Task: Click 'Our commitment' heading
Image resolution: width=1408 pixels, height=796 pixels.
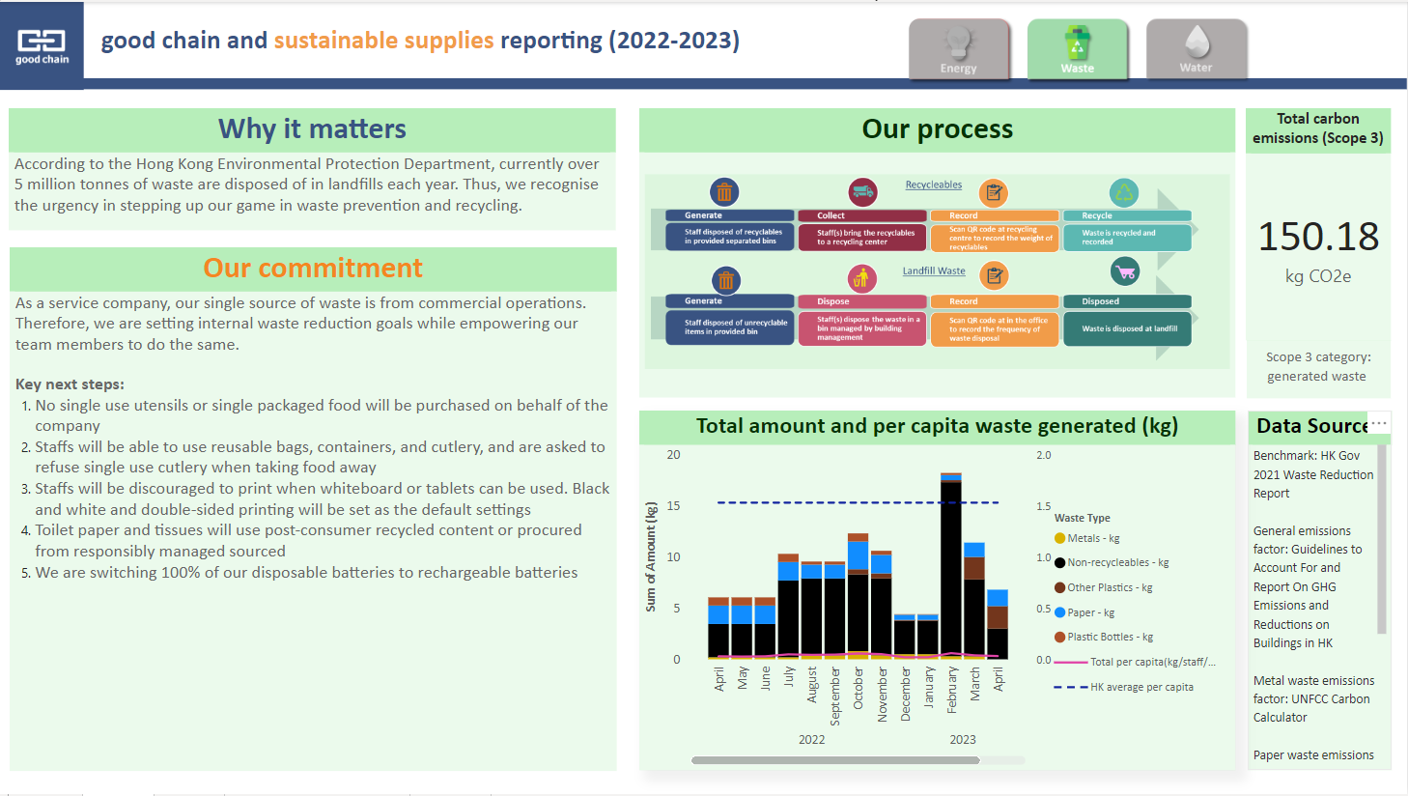Action: (x=313, y=268)
